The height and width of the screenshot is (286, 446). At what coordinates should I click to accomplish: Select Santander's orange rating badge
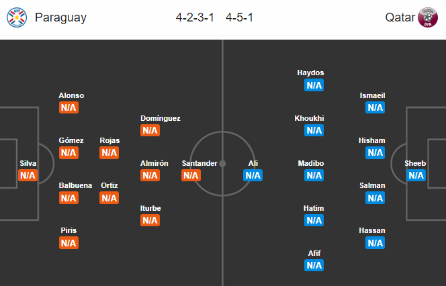191,175
